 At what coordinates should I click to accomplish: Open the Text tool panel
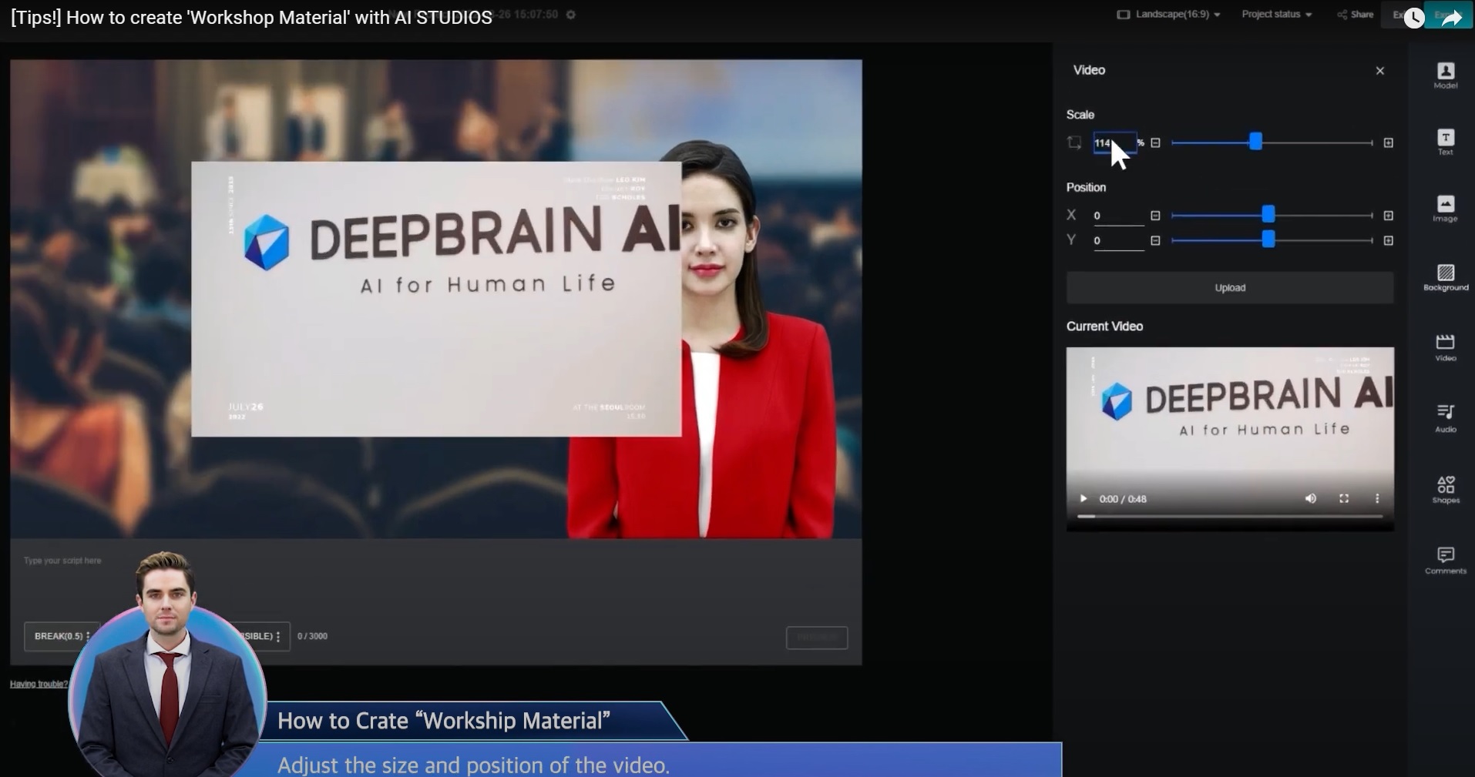(x=1446, y=142)
